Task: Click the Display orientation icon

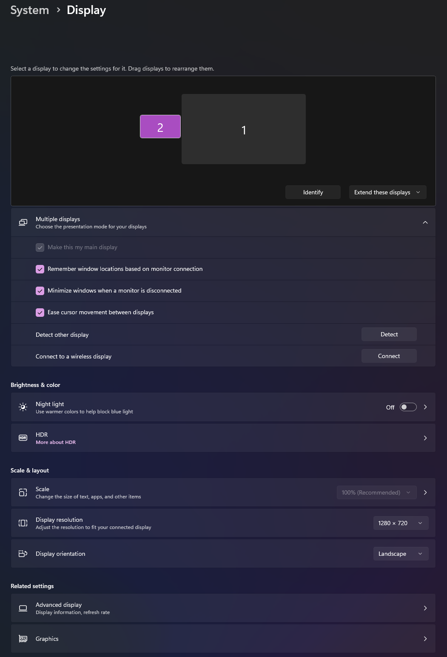Action: (x=23, y=554)
